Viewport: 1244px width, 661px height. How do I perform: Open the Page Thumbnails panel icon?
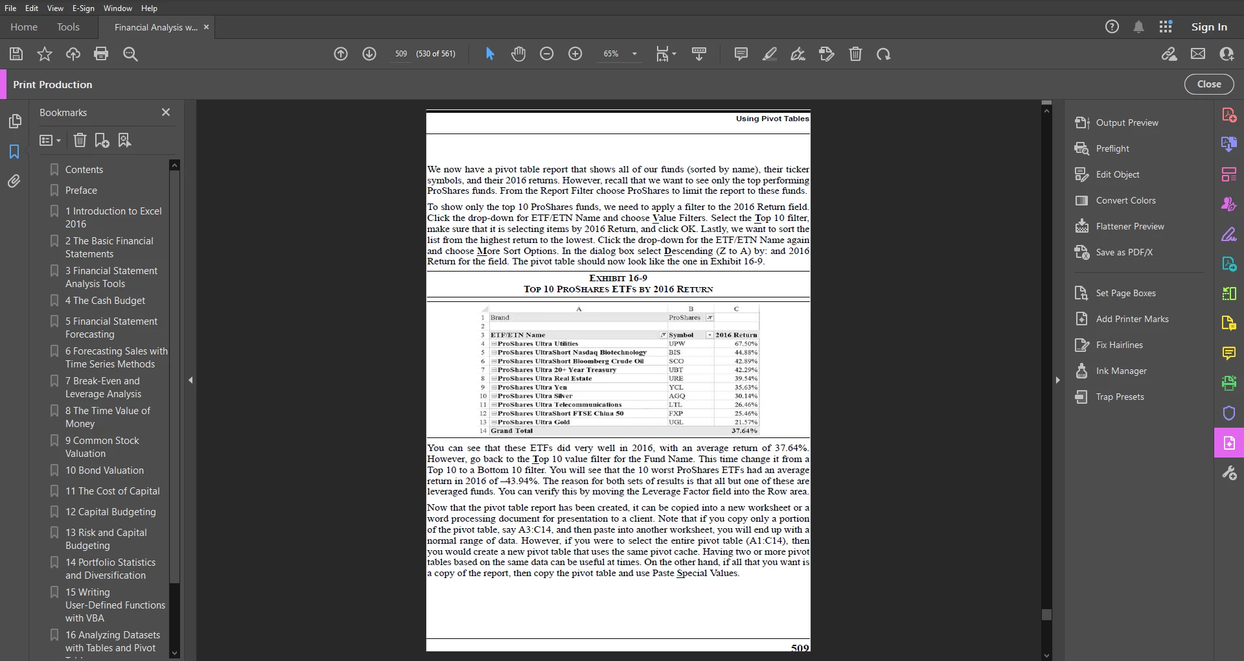(14, 121)
